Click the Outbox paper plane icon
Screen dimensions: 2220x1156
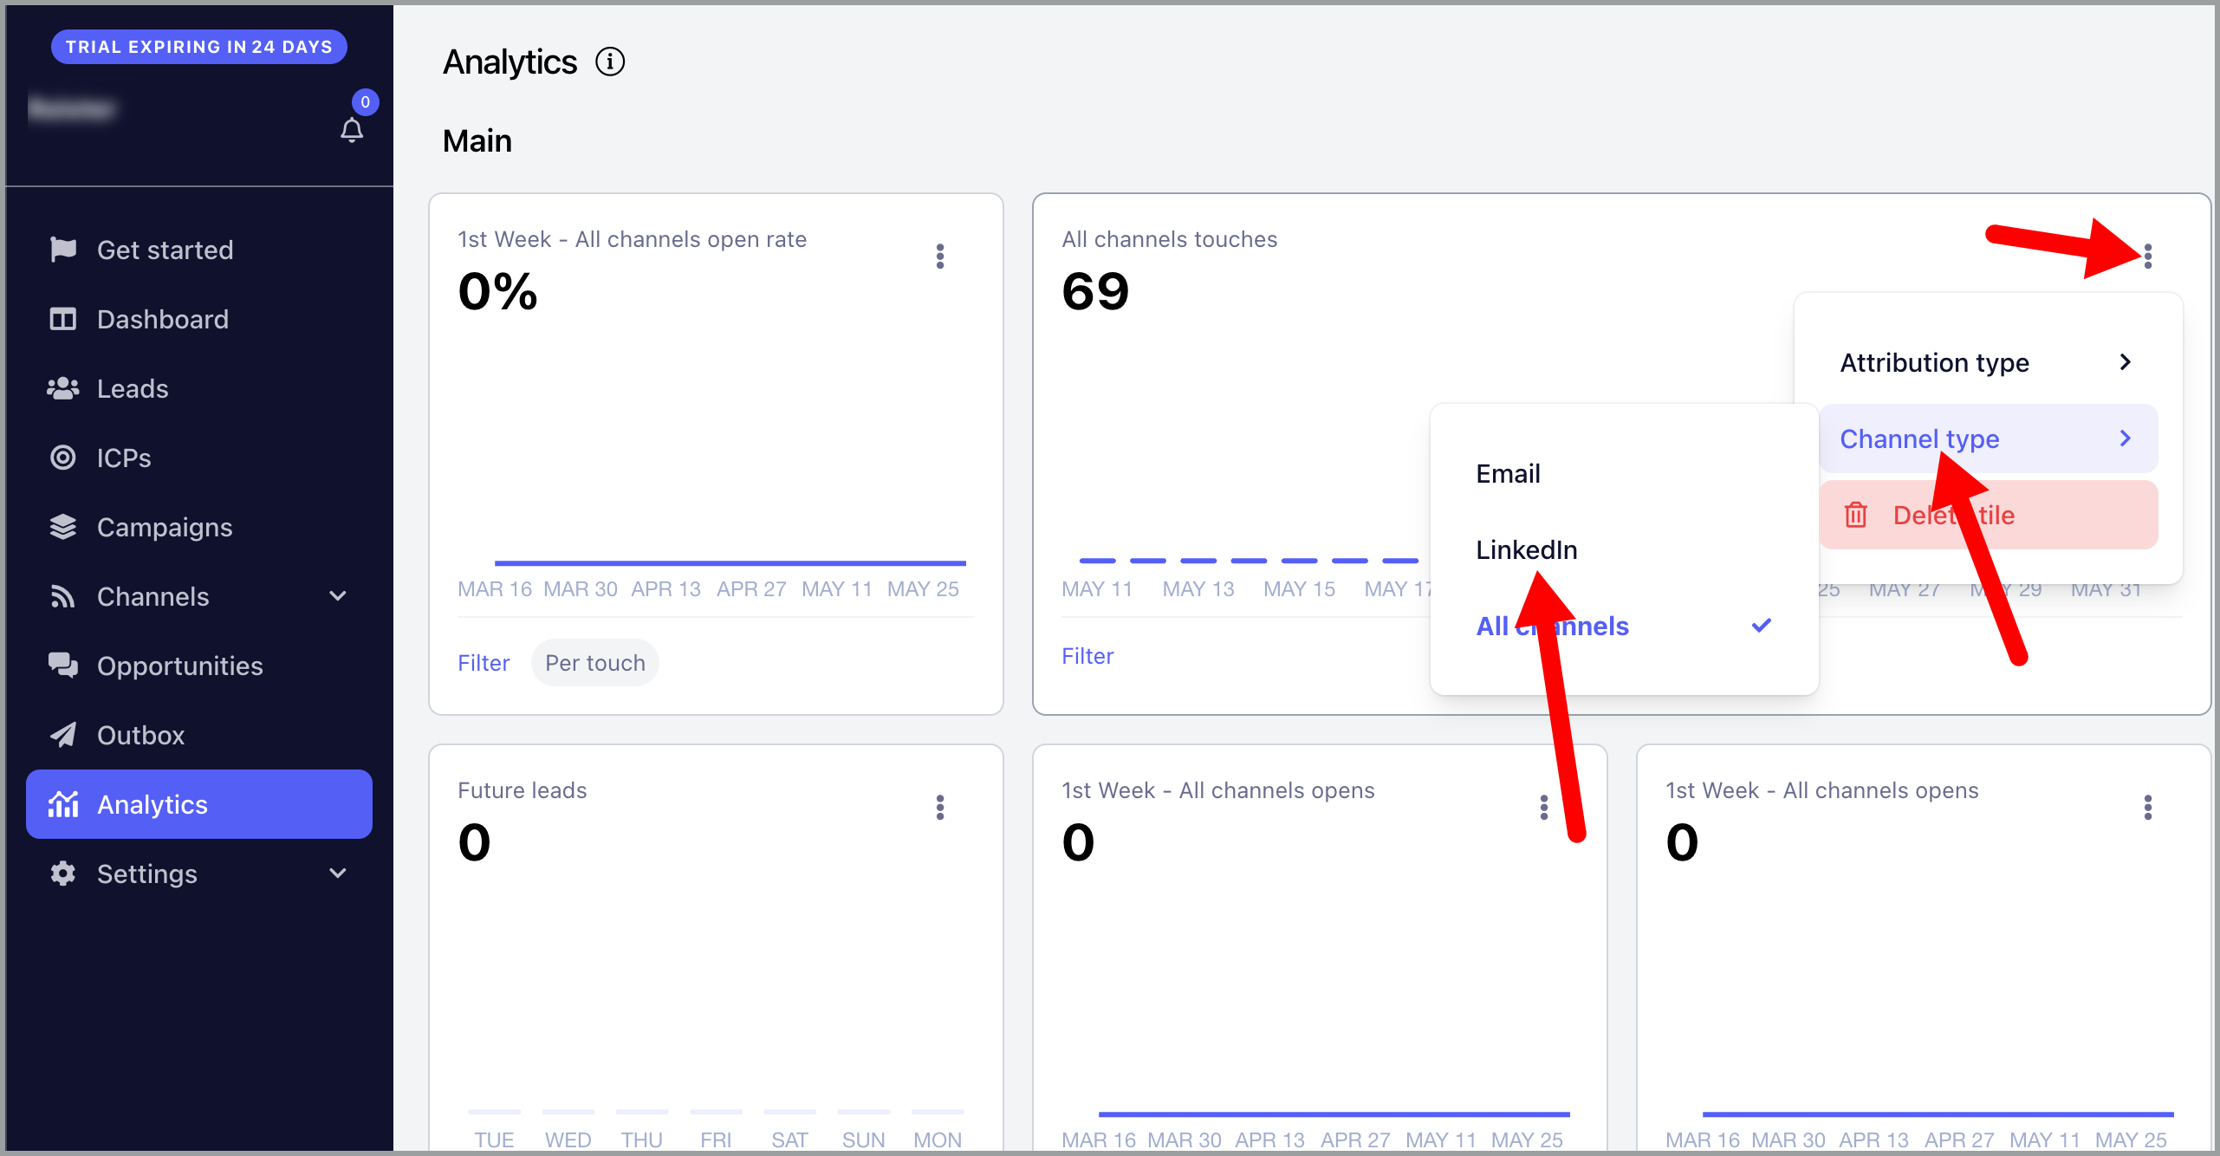coord(63,735)
